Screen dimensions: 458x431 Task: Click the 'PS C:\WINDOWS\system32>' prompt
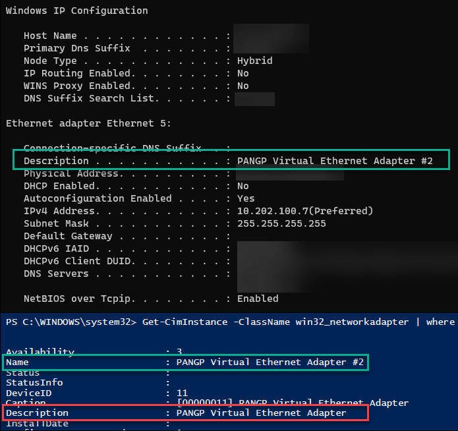pyautogui.click(x=71, y=322)
